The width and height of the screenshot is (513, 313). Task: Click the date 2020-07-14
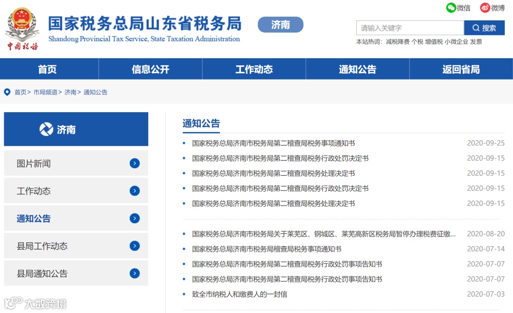pos(485,249)
